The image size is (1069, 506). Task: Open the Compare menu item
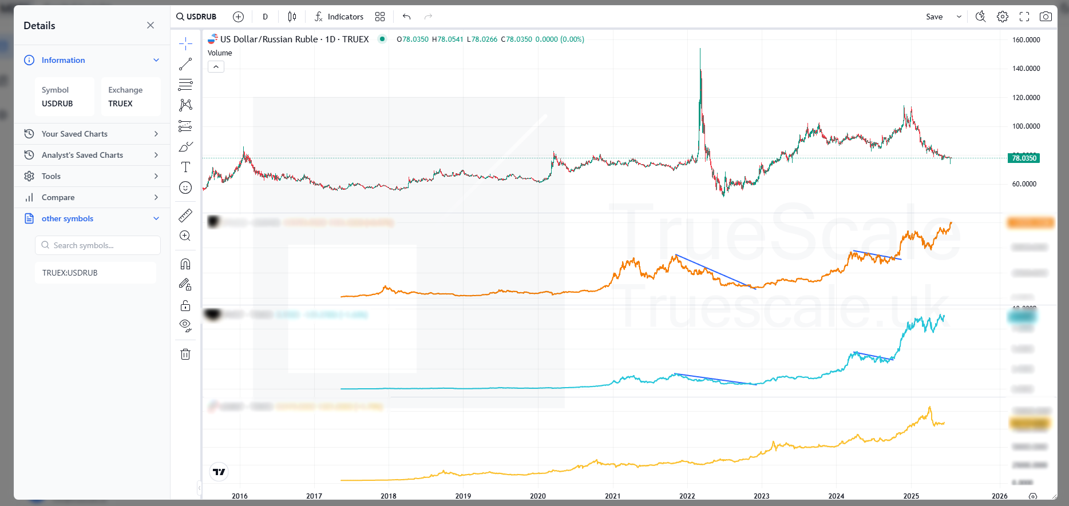tap(92, 197)
